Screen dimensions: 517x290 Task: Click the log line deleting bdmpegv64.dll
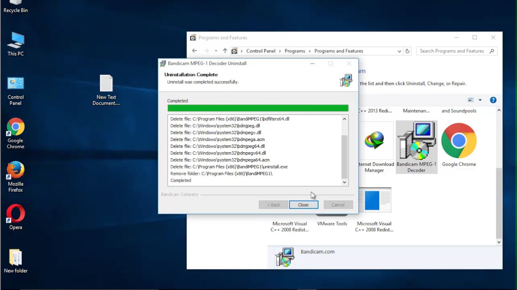tap(218, 153)
